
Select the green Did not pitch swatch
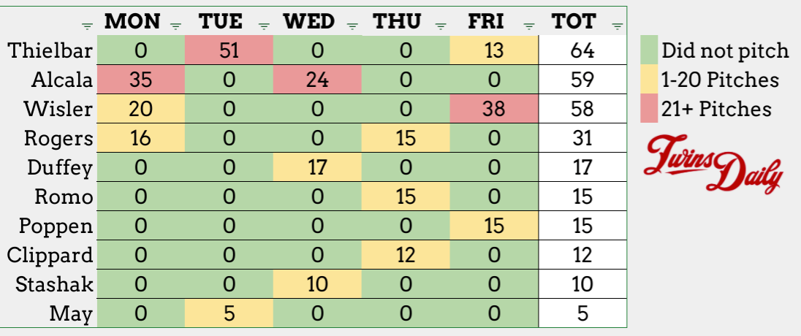pyautogui.click(x=649, y=50)
